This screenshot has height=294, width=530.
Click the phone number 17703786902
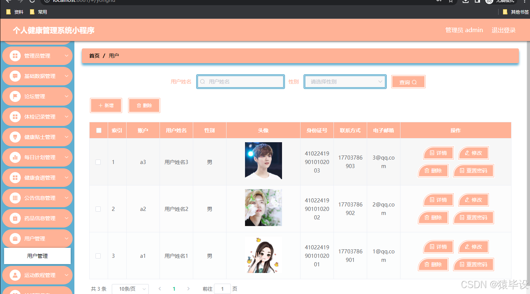click(x=350, y=209)
